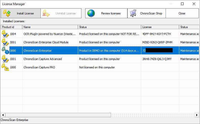Select product id 3001
200x124 pixels.
[x=13, y=42]
